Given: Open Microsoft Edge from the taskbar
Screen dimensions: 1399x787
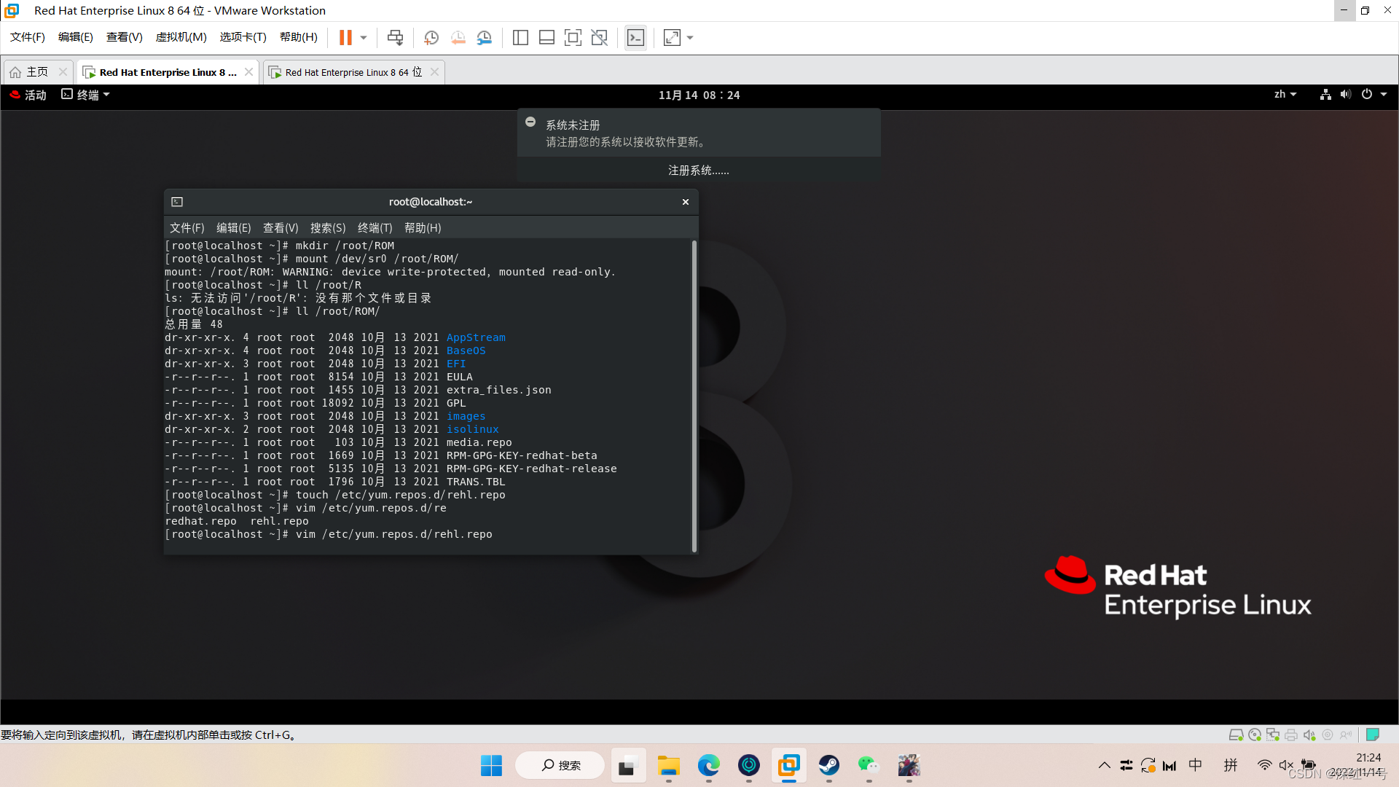Looking at the screenshot, I should (708, 765).
